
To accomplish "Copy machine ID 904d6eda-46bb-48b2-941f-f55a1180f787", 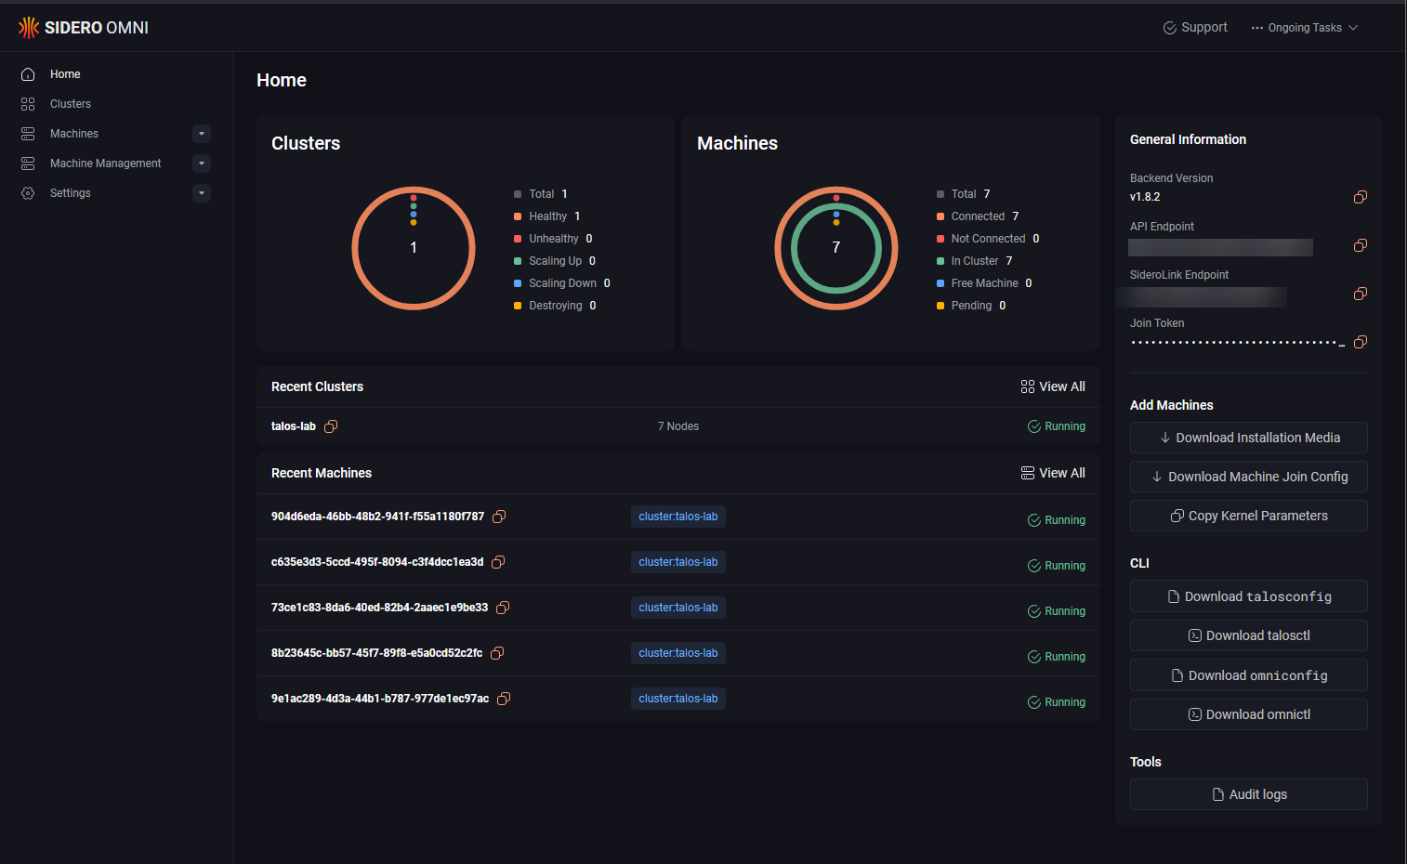I will (499, 517).
